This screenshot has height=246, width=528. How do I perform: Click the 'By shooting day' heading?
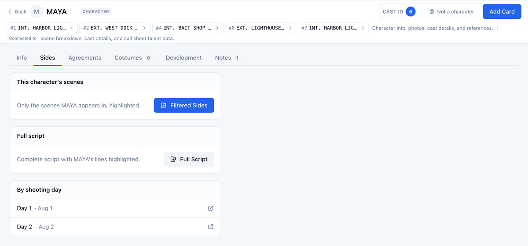point(39,190)
